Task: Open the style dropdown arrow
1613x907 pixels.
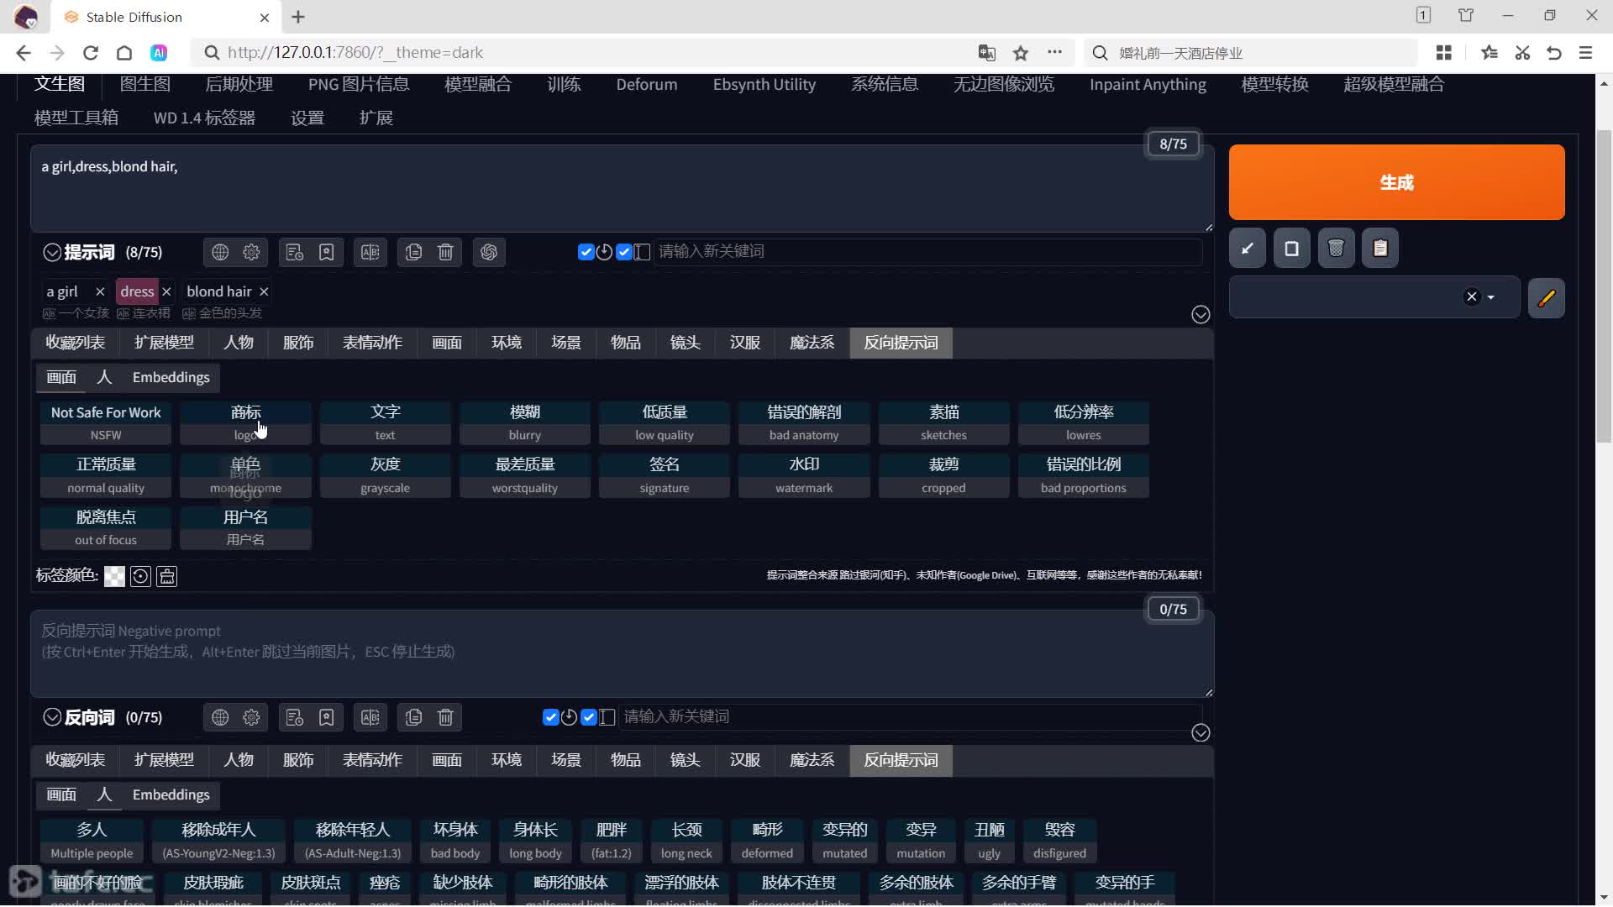Action: (x=1491, y=297)
